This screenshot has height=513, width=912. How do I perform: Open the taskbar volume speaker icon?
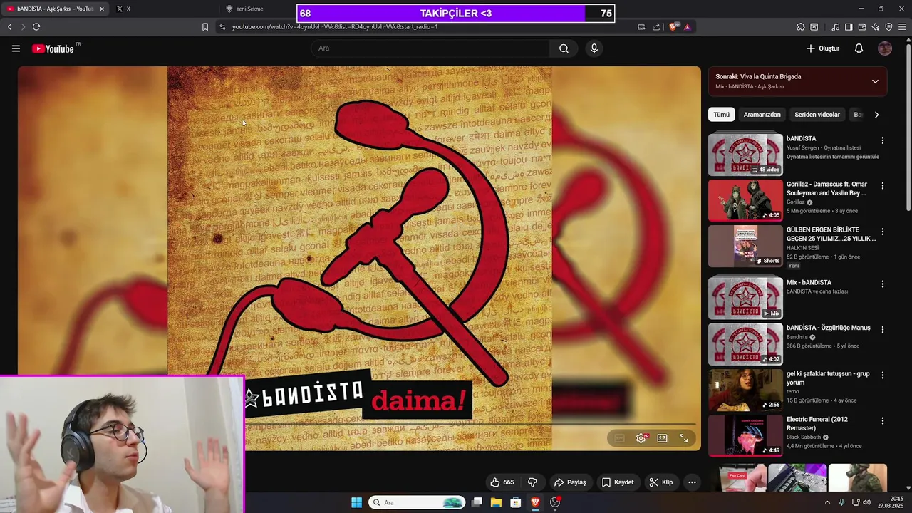point(867,502)
